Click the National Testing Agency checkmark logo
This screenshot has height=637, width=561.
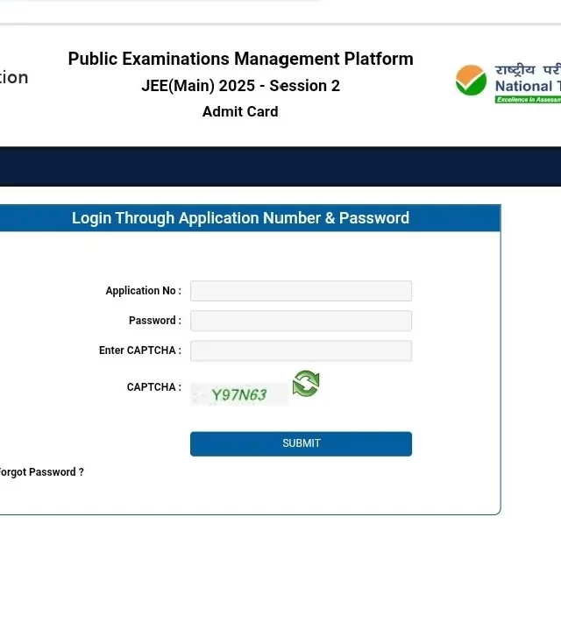click(471, 81)
